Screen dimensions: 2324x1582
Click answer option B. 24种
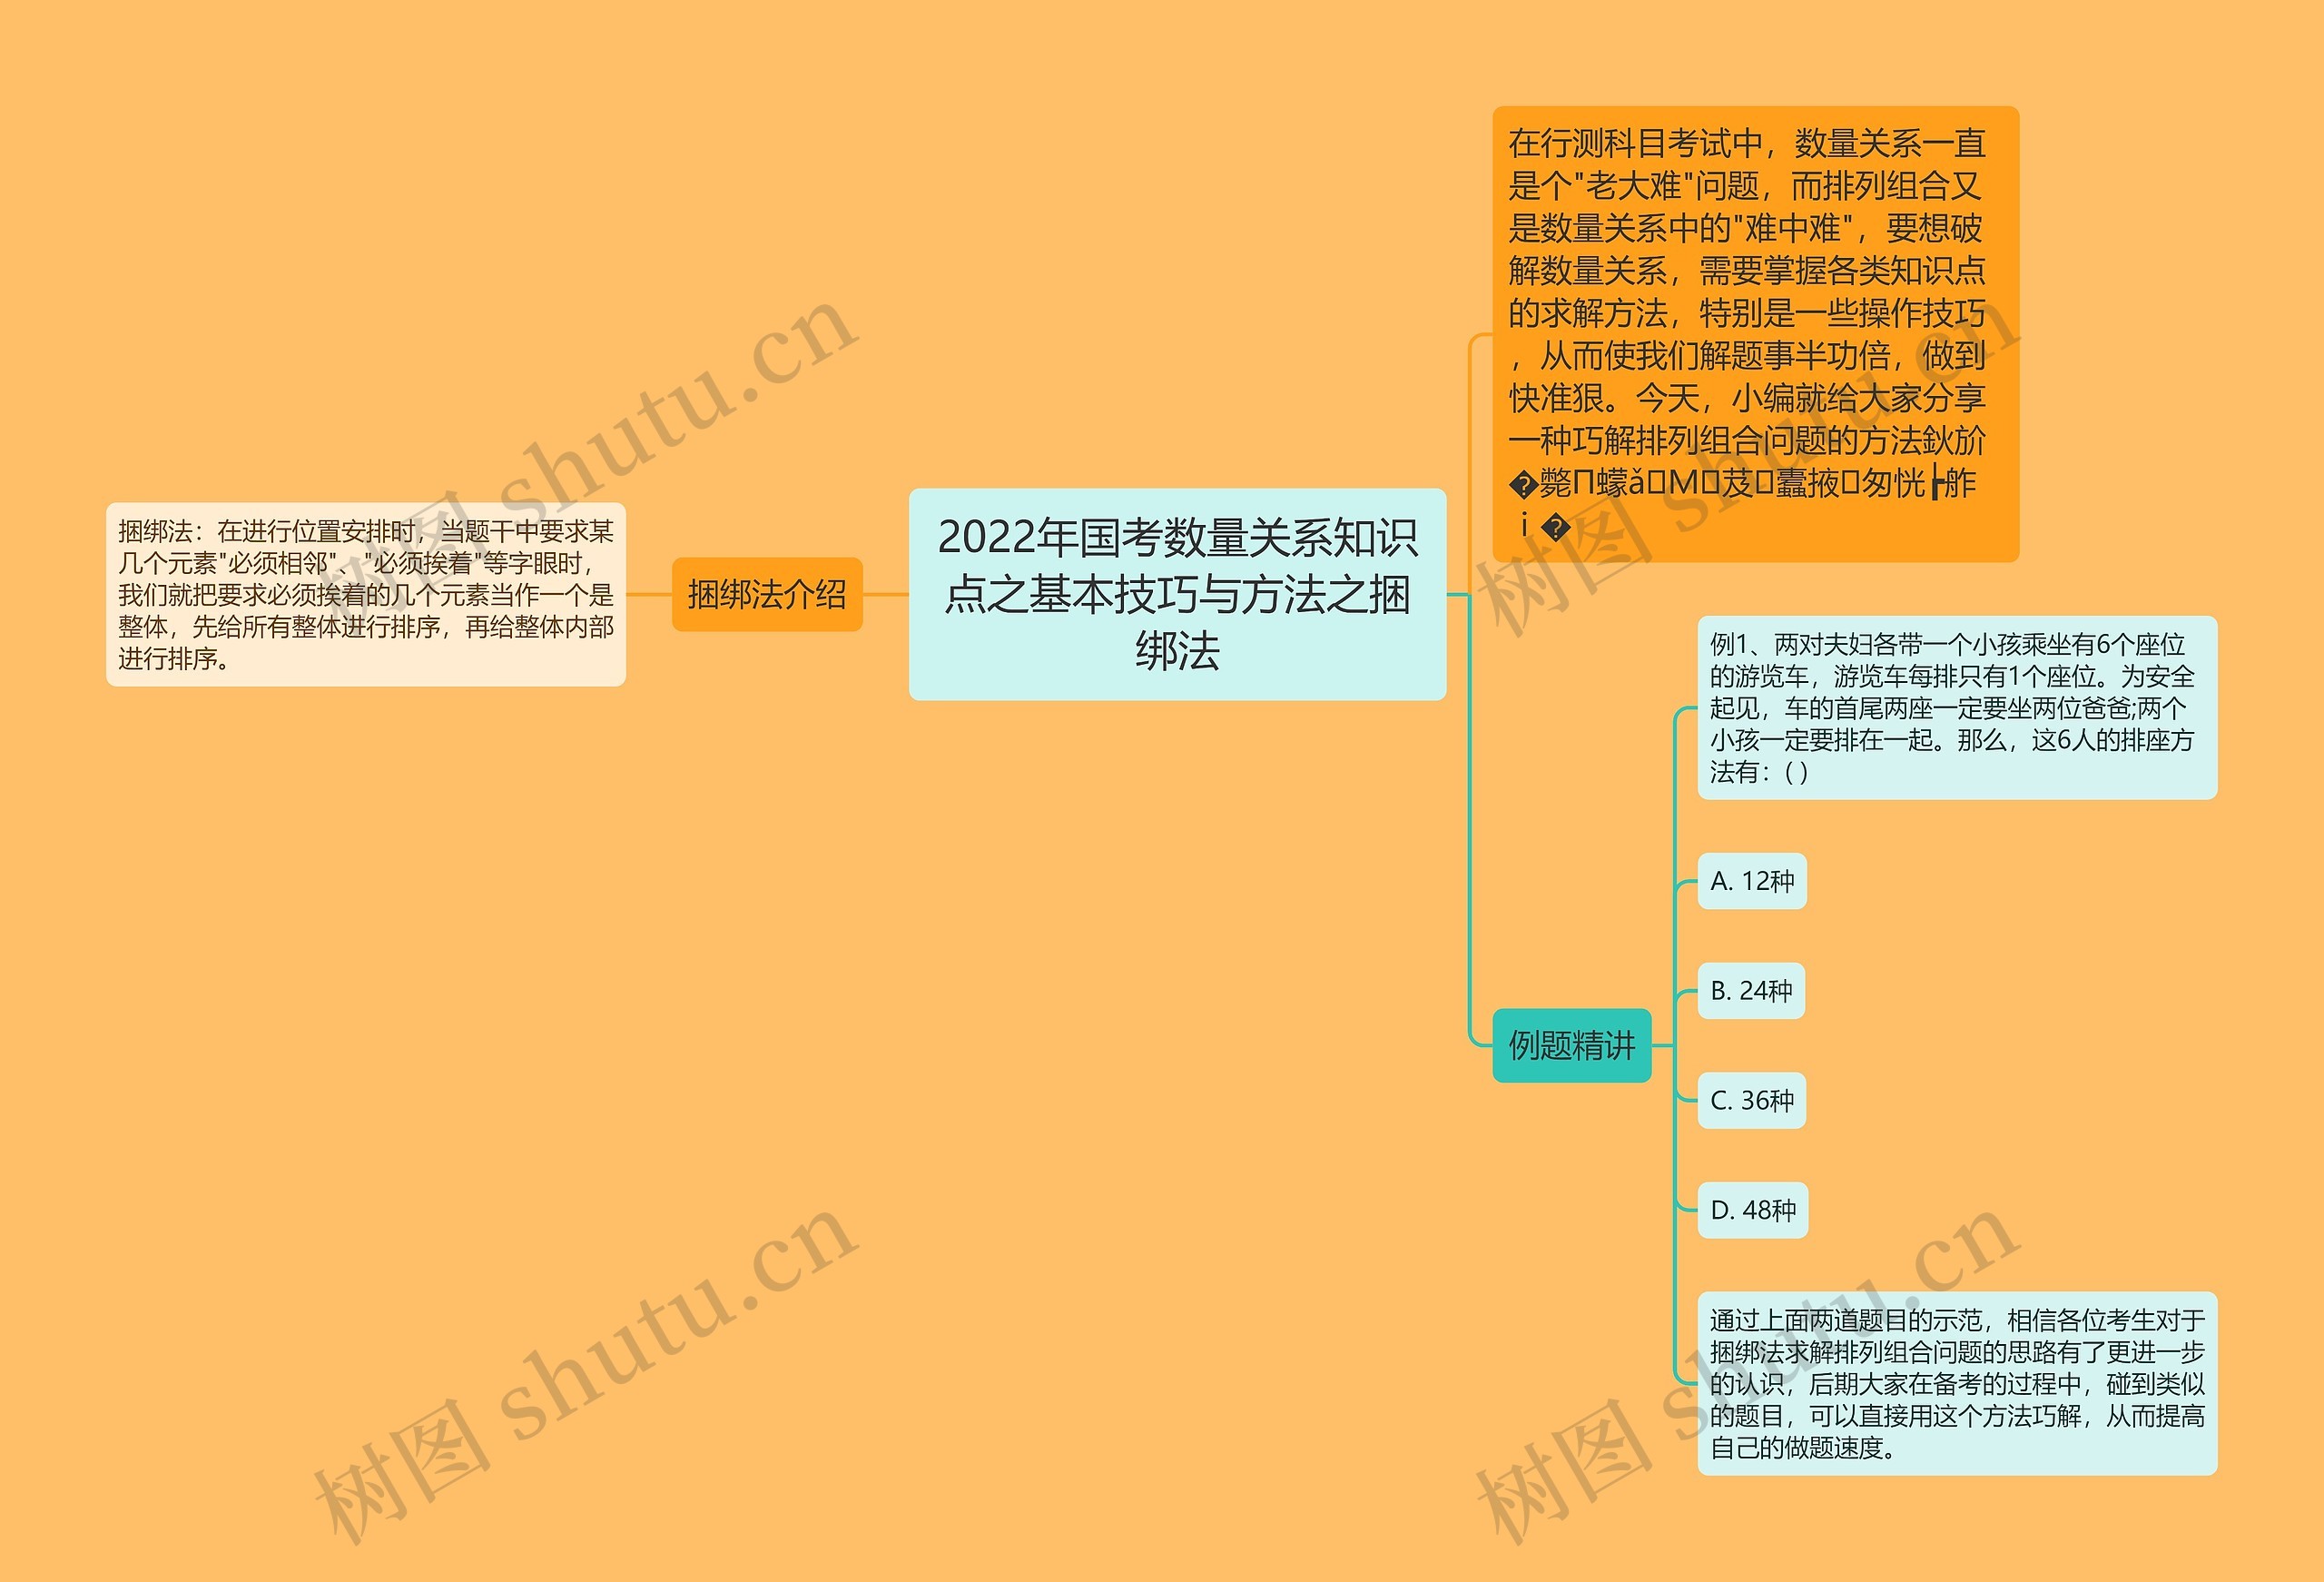1753,992
